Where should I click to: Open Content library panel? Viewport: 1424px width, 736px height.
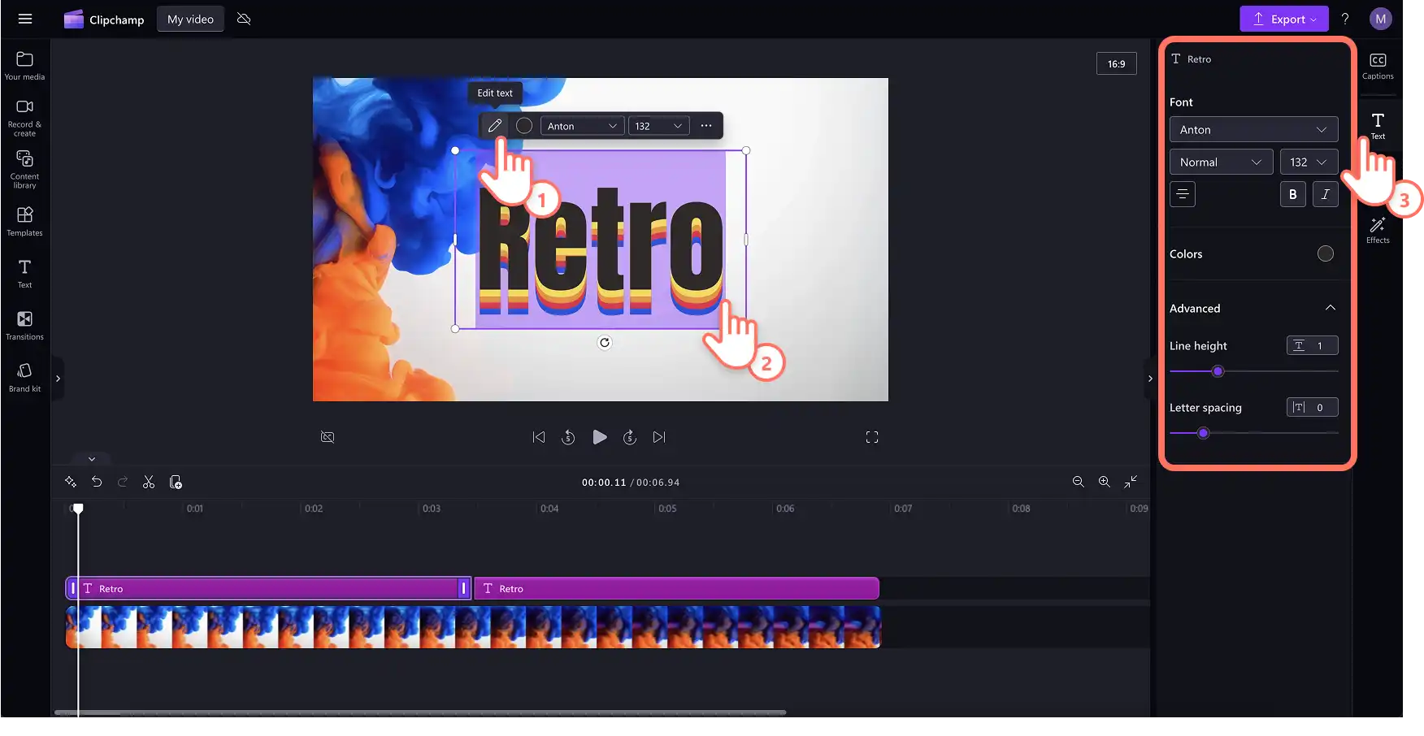click(24, 170)
